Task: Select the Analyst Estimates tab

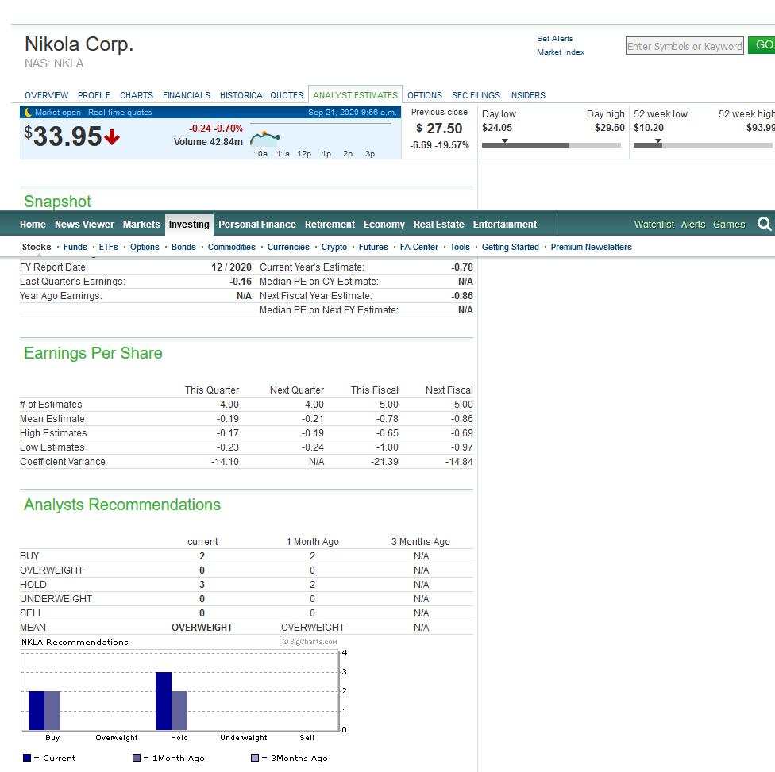Action: pos(356,95)
